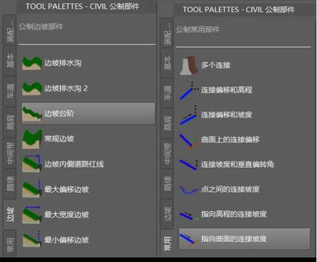Select the active 常用 tab in right palette
The height and width of the screenshot is (262, 317).
click(x=167, y=243)
